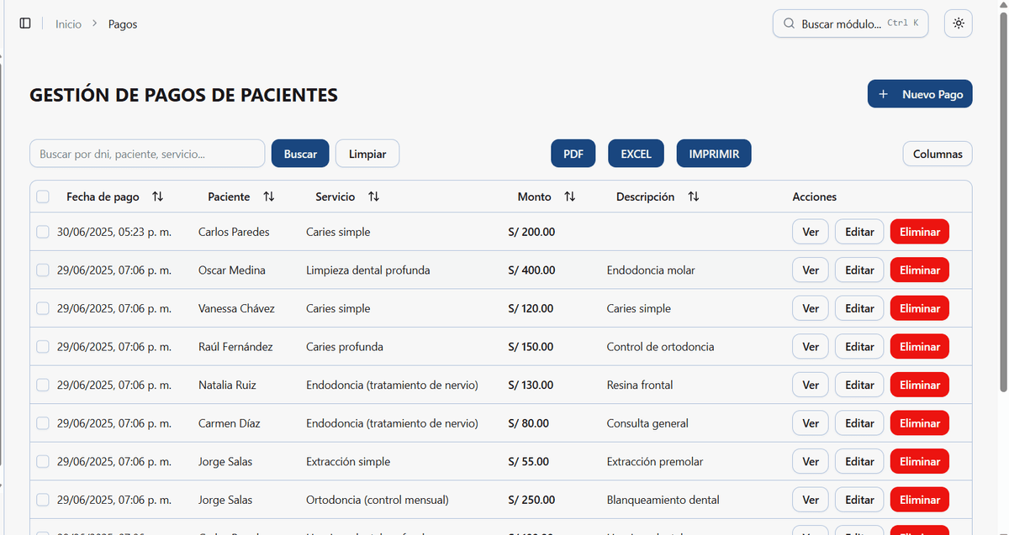Collapse the sidebar using the panel icon
The width and height of the screenshot is (1009, 535).
pos(25,23)
